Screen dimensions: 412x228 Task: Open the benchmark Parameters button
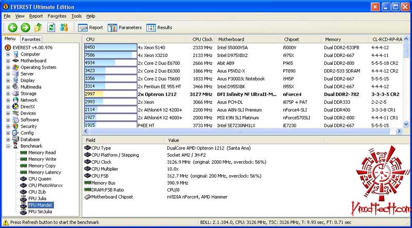pyautogui.click(x=125, y=28)
